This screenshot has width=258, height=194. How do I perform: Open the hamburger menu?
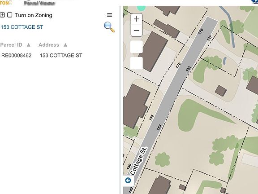(110, 15)
